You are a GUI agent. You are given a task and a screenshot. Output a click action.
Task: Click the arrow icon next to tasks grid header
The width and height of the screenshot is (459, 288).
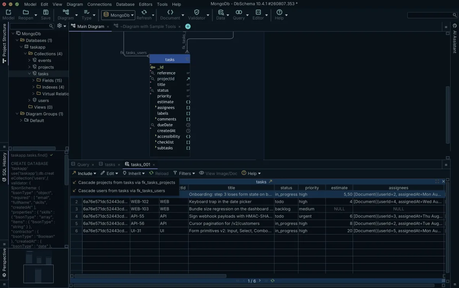[x=270, y=182]
